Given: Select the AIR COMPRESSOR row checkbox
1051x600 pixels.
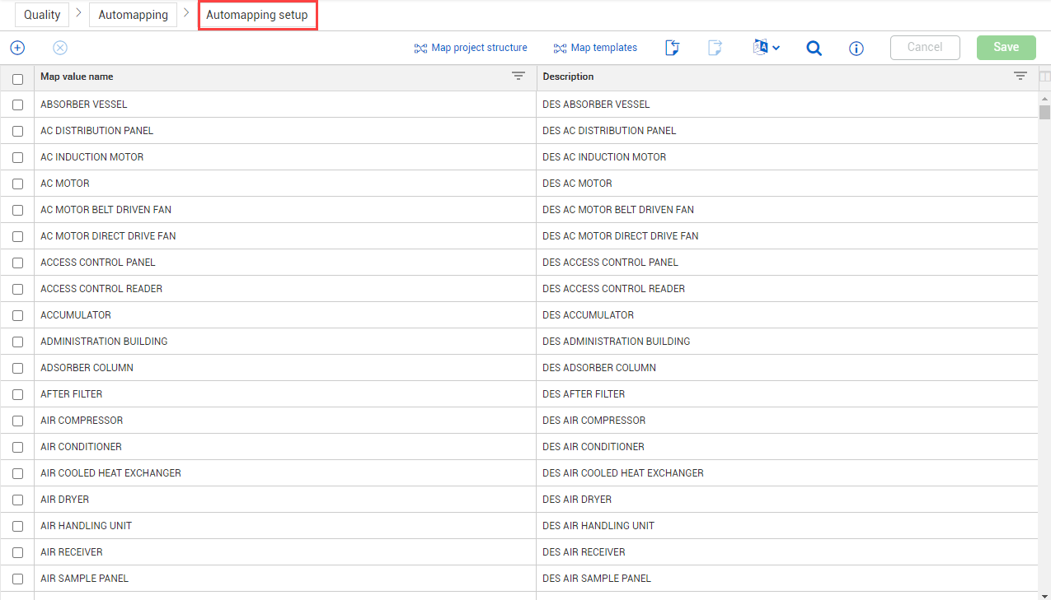Looking at the screenshot, I should [x=17, y=421].
